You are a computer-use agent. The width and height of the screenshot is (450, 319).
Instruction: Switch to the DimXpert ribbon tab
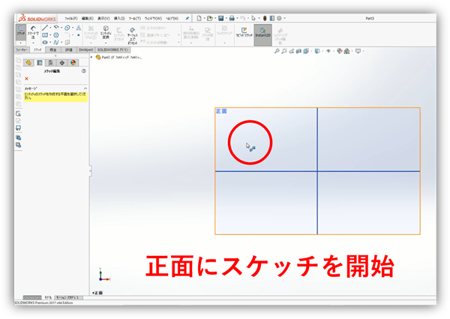pyautogui.click(x=85, y=50)
